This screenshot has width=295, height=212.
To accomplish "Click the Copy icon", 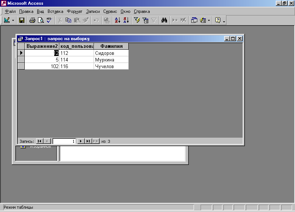I will pyautogui.click(x=68, y=20).
